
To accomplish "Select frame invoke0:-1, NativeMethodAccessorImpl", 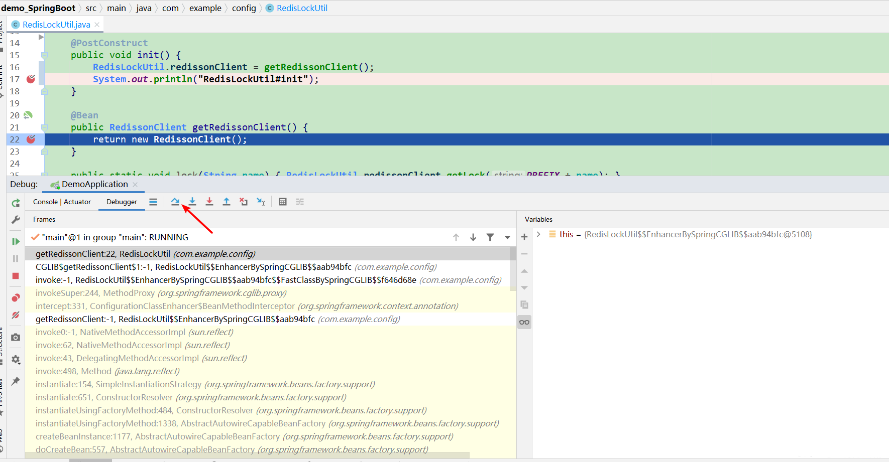I will click(x=270, y=332).
